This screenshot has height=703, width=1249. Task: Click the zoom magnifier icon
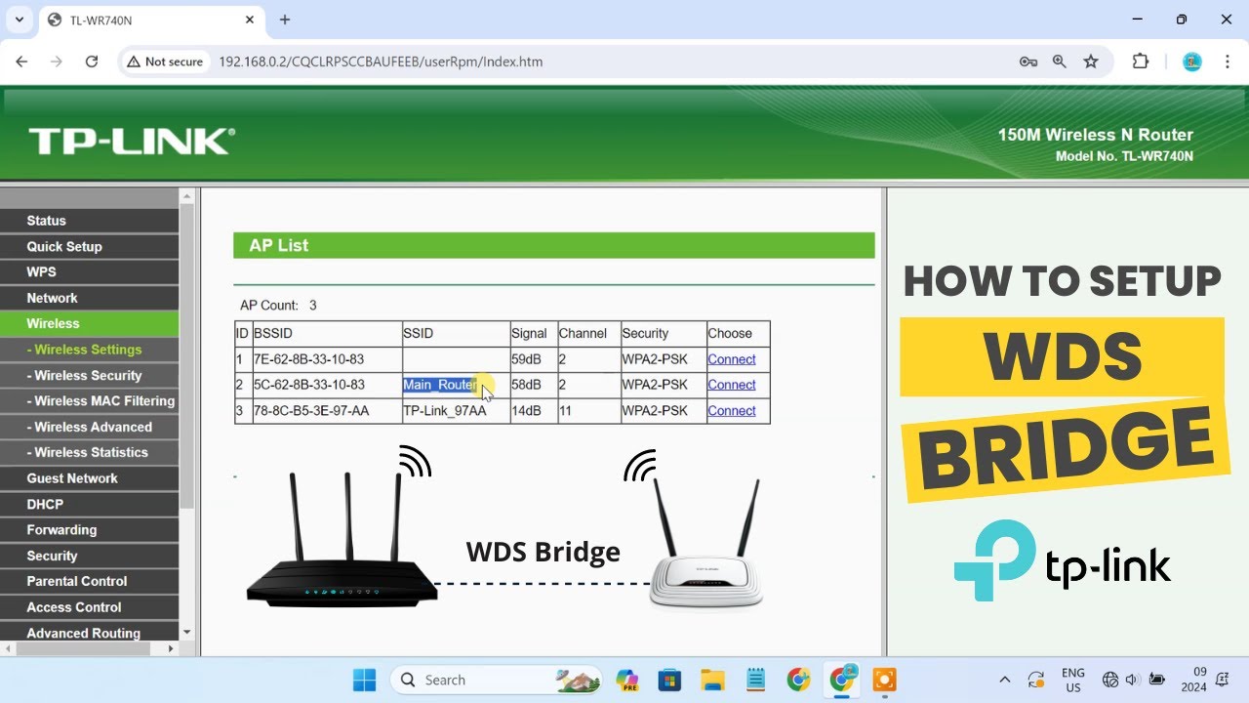(x=1060, y=62)
